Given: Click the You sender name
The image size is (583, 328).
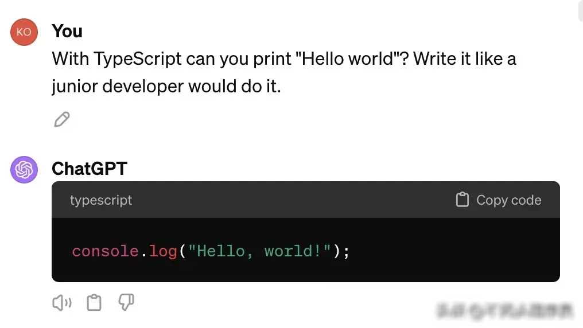Looking at the screenshot, I should click(67, 31).
